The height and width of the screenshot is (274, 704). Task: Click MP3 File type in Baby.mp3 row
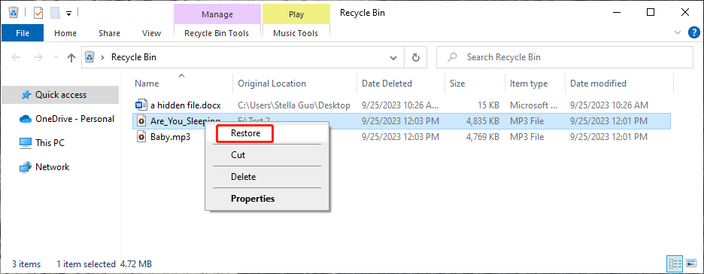(526, 137)
